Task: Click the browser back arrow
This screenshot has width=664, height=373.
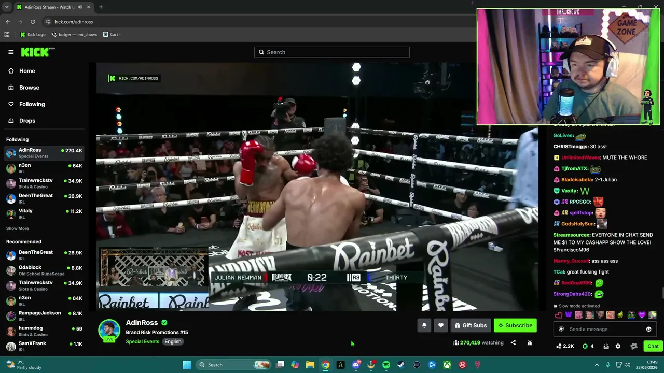Action: (x=8, y=22)
